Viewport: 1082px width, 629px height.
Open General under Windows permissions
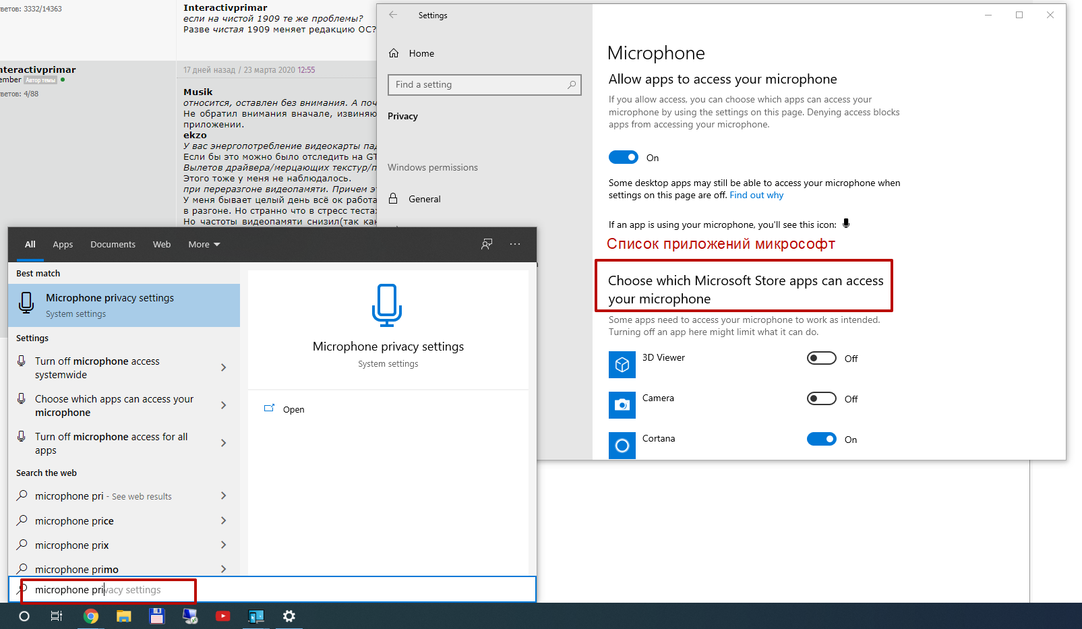pyautogui.click(x=425, y=199)
